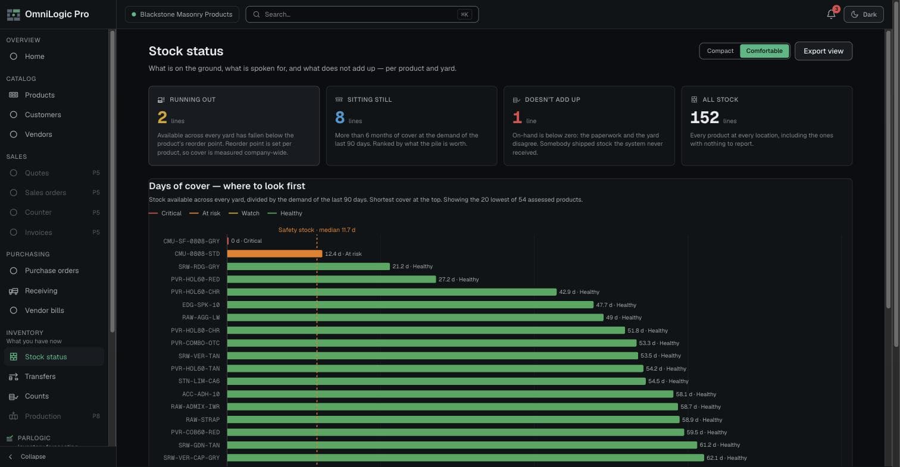Click the 'Safety stock · median 11.7 d' label
The image size is (900, 467).
click(317, 230)
